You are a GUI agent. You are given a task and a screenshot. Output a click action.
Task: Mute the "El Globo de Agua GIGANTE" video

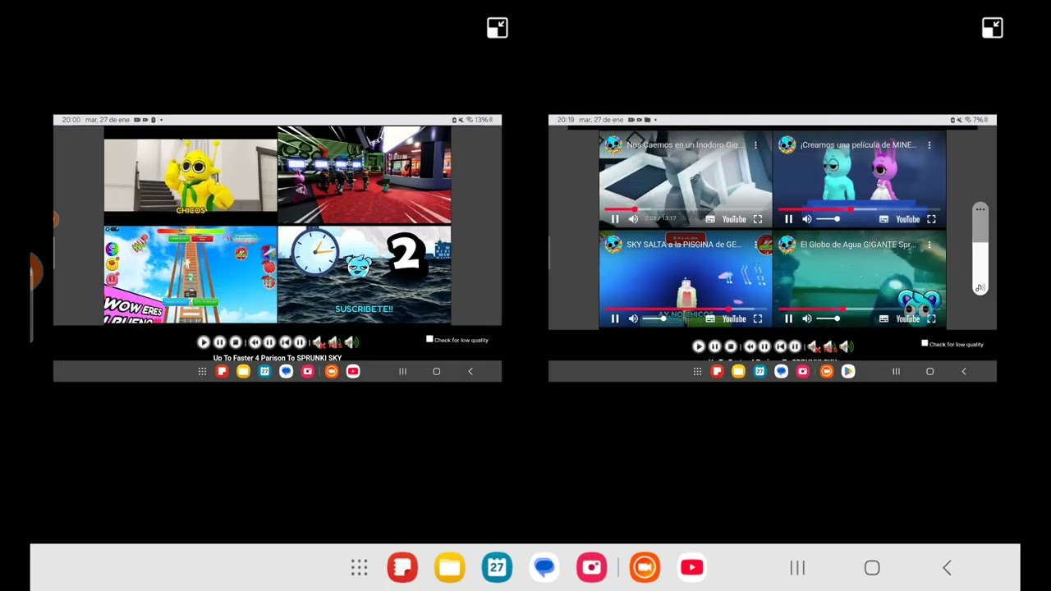click(x=806, y=318)
